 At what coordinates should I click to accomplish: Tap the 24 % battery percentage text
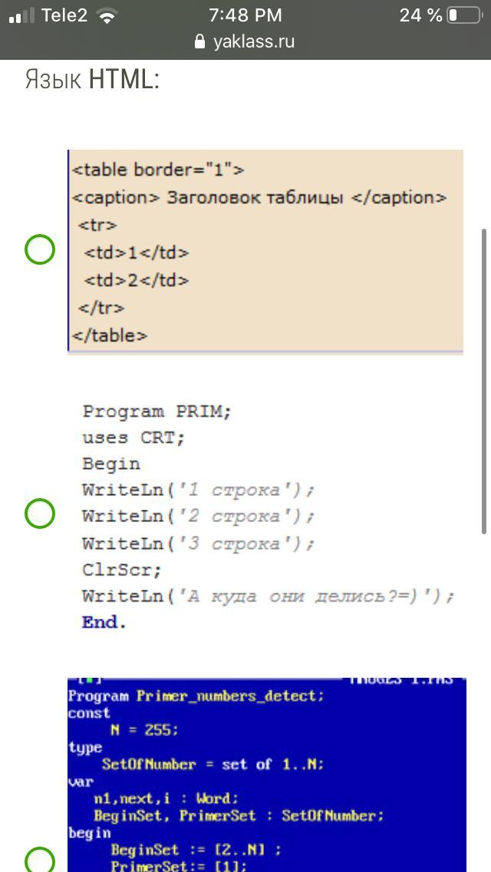(420, 15)
